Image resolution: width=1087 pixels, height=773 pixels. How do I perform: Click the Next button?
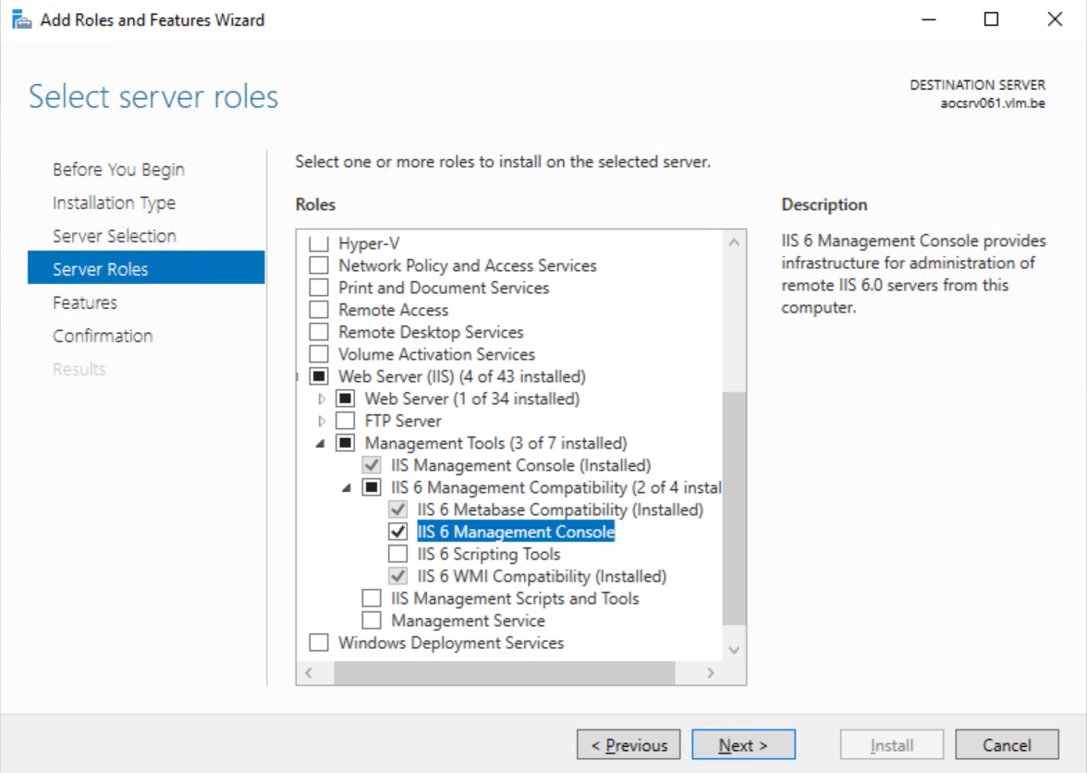(743, 744)
